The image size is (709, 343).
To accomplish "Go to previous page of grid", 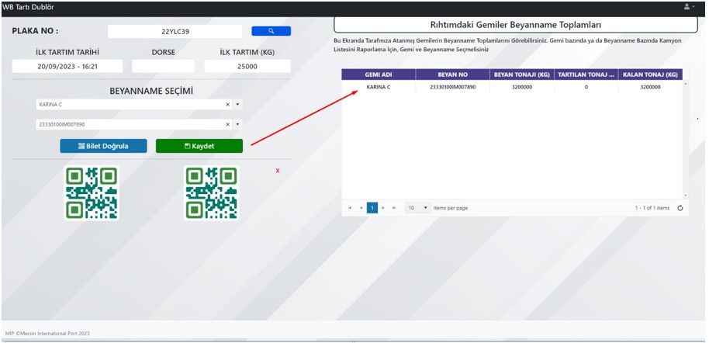I will 361,208.
